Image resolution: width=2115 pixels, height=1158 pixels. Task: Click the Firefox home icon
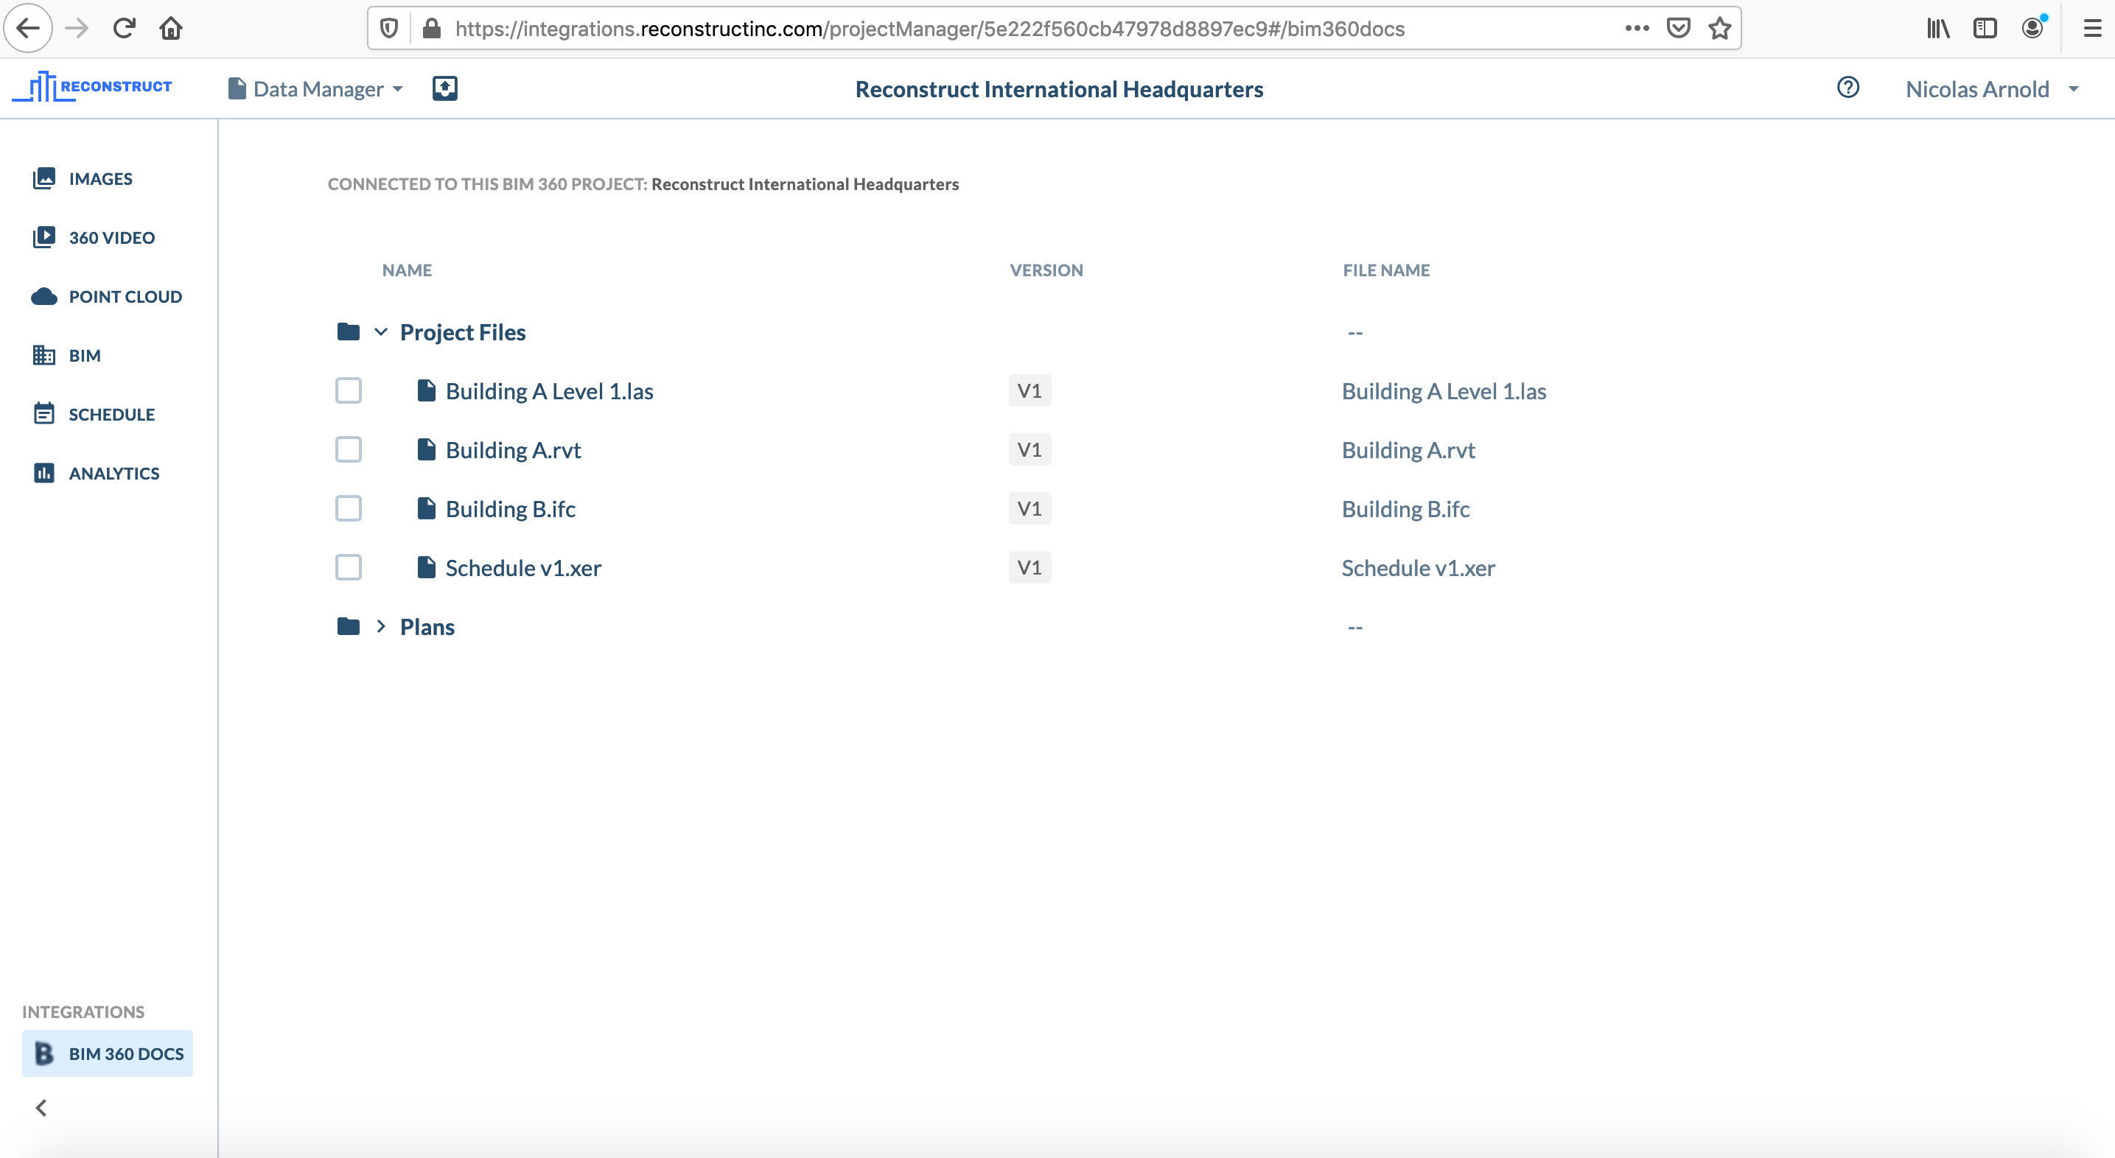[171, 29]
